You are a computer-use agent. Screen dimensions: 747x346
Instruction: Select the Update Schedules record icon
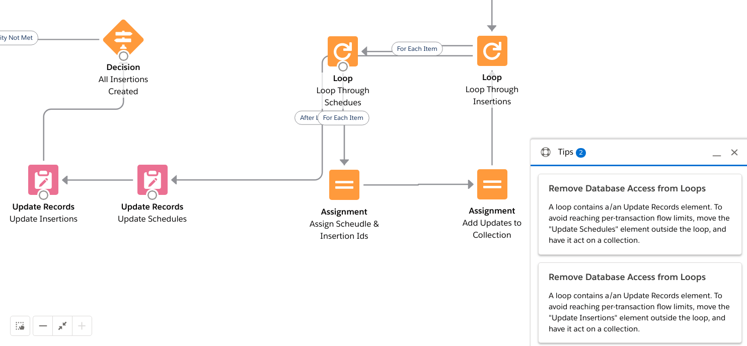point(153,180)
